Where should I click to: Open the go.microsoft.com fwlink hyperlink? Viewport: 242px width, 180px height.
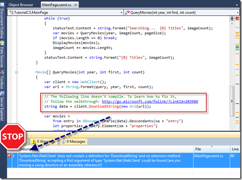click(150, 101)
